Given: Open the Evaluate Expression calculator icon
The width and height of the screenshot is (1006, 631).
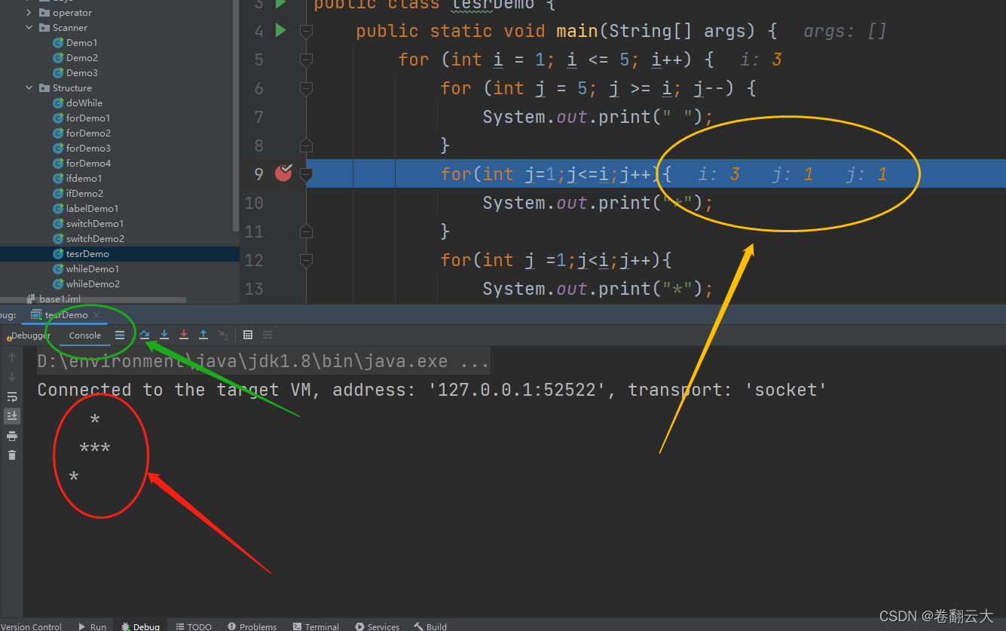Looking at the screenshot, I should tap(248, 335).
